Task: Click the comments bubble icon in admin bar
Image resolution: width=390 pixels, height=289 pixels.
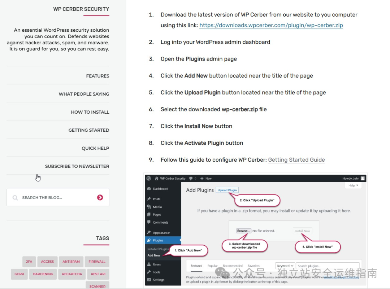Action: click(x=191, y=179)
